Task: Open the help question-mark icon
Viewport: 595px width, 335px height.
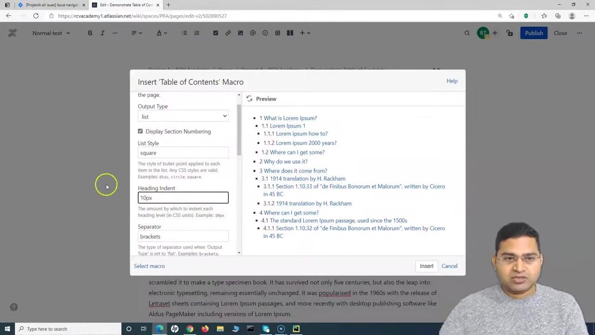Action: coord(14,307)
